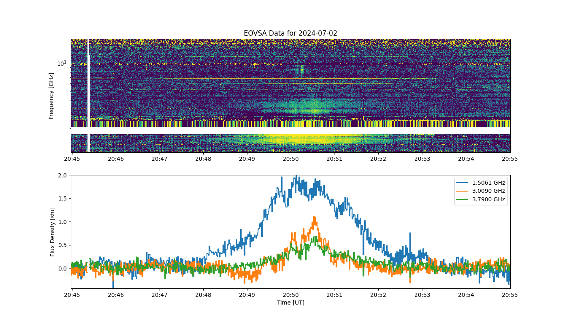The image size is (567, 324).
Task: Click the green line swatch in the legend
Action: [462, 199]
